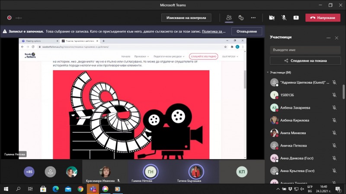Expand the Педагогически ресурси dropdown
Viewport: 346px width, 194px height.
pos(169,56)
